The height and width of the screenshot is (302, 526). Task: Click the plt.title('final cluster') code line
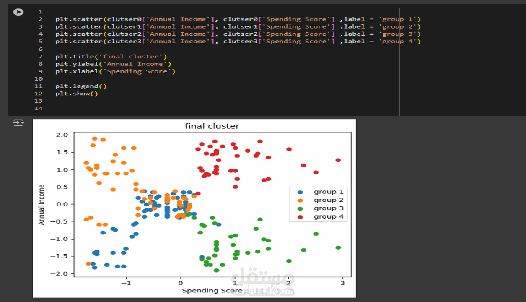(x=111, y=56)
